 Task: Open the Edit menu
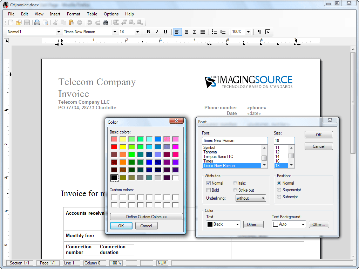25,14
